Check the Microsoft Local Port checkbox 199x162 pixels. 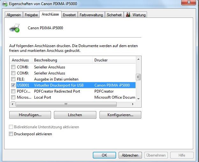(13, 97)
